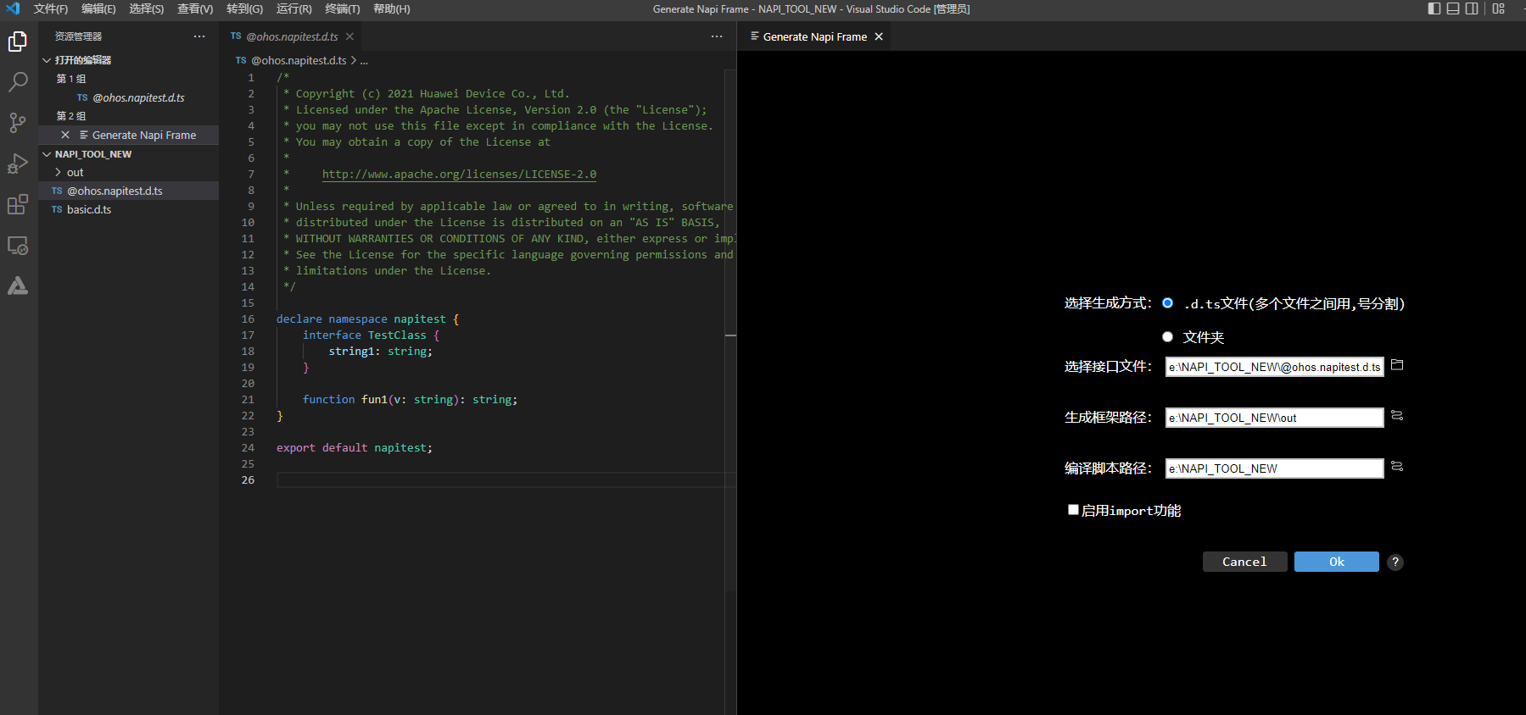Screen dimensions: 1526x715
Task: Click the interface file path input field
Action: (1274, 367)
